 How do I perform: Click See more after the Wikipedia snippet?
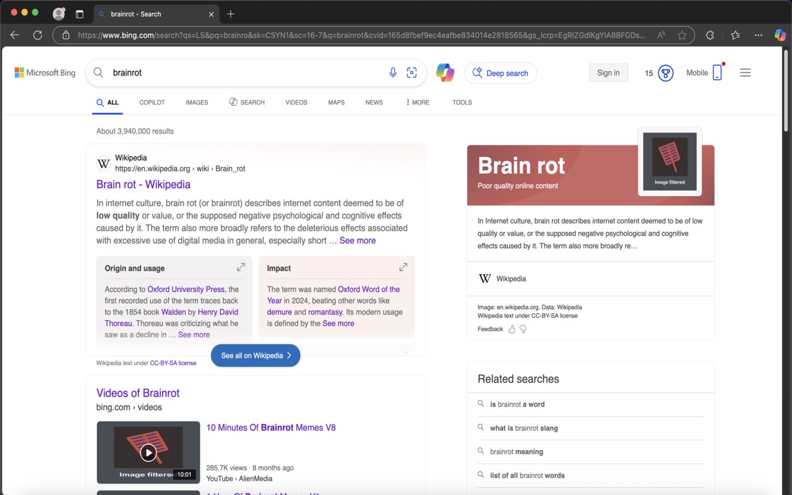point(358,241)
